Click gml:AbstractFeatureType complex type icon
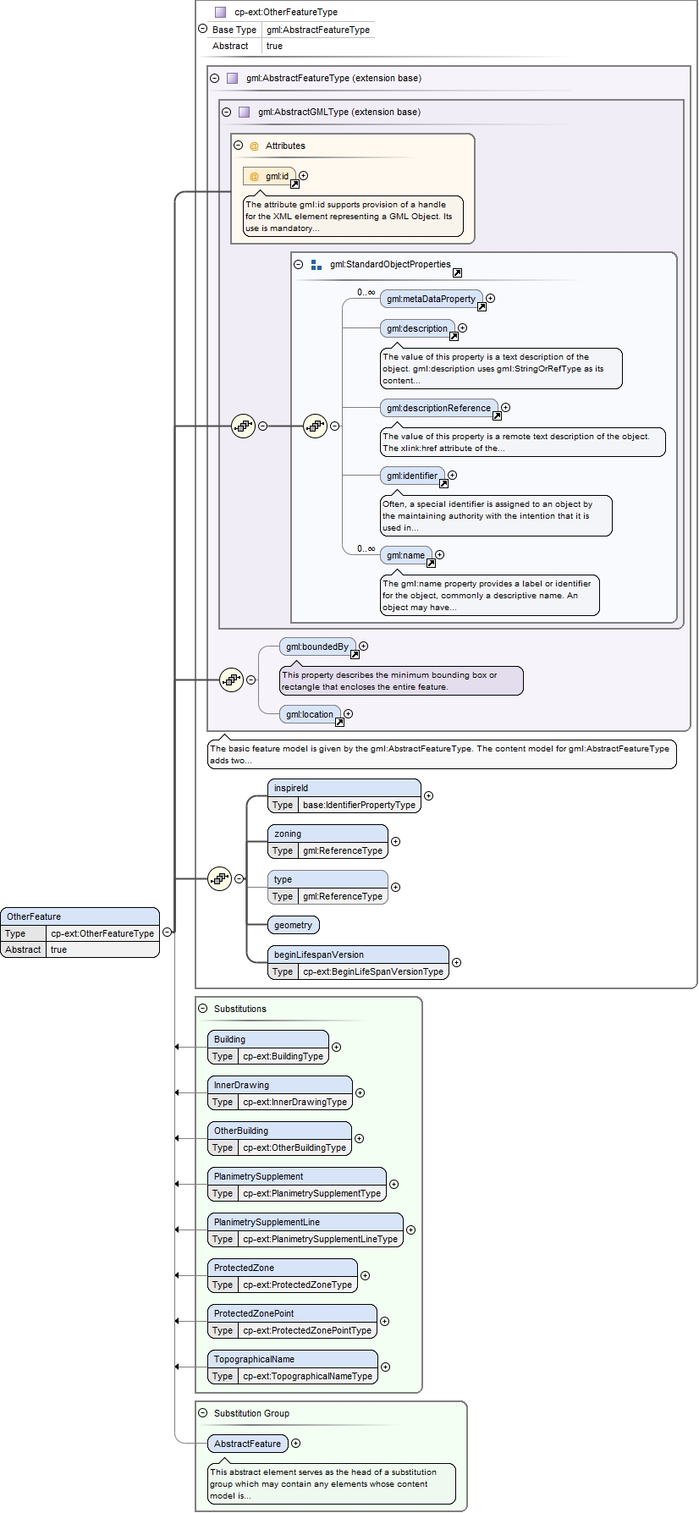Viewport: 699px width, 1513px height. coord(233,78)
